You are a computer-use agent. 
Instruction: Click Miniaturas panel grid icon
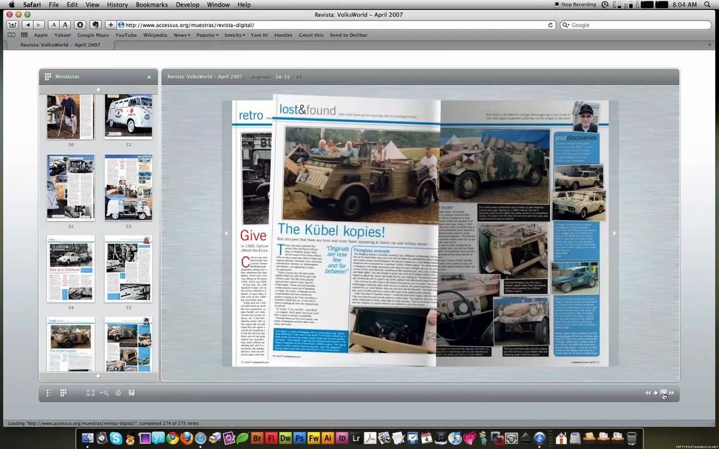pyautogui.click(x=47, y=77)
